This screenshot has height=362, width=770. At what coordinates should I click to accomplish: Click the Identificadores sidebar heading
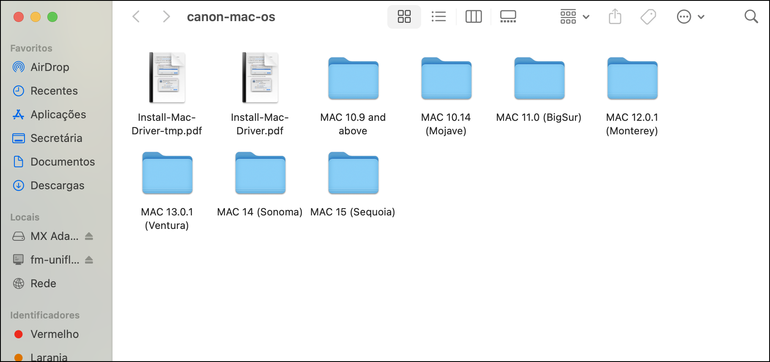[45, 315]
